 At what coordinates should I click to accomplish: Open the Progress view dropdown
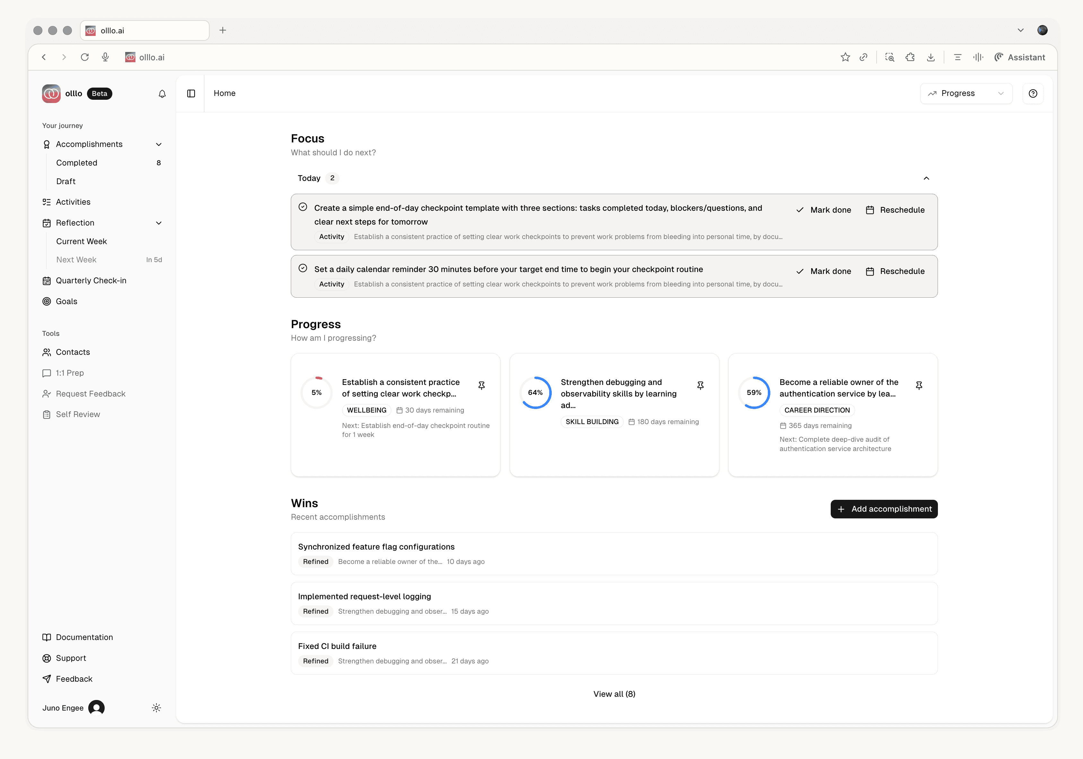point(966,93)
